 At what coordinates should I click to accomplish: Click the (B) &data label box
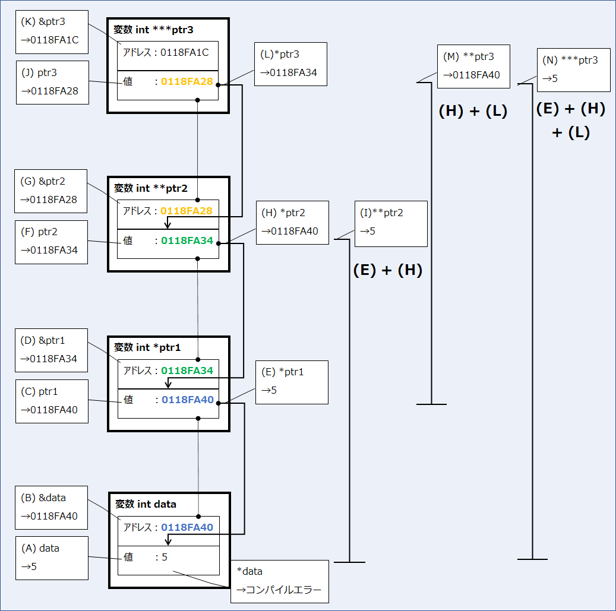click(52, 508)
